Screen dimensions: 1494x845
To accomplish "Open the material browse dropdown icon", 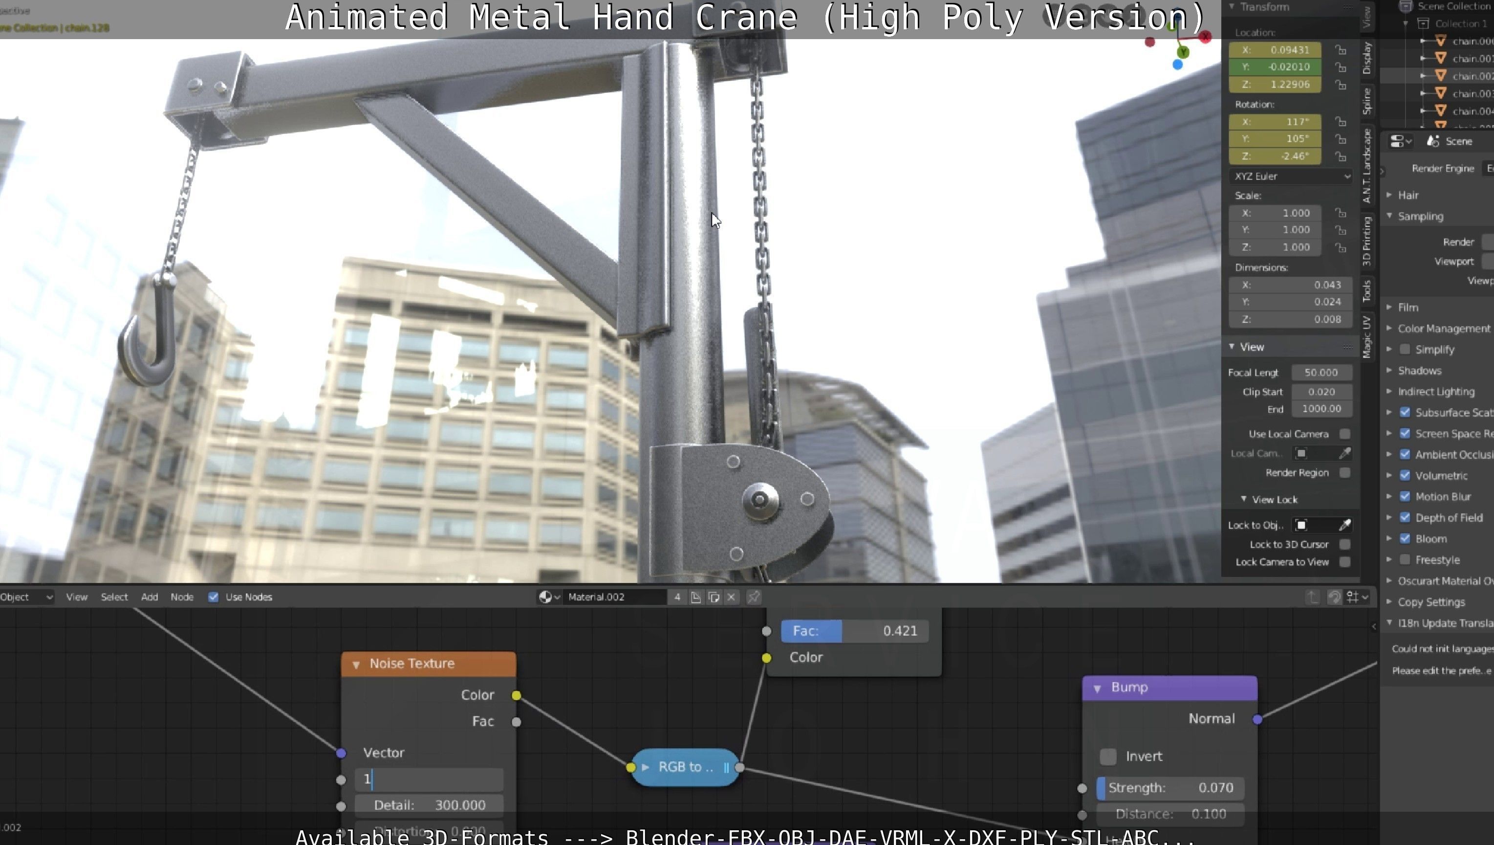I will [x=549, y=597].
